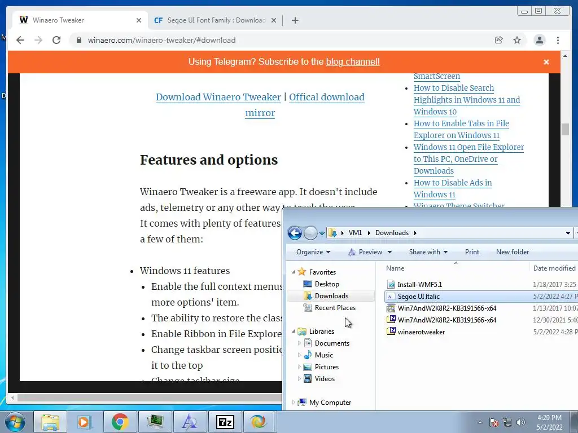Expand the Music library

(299, 355)
